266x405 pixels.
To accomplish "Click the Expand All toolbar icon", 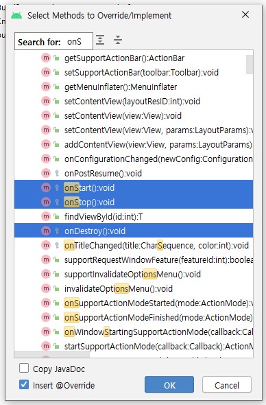I will (100, 40).
